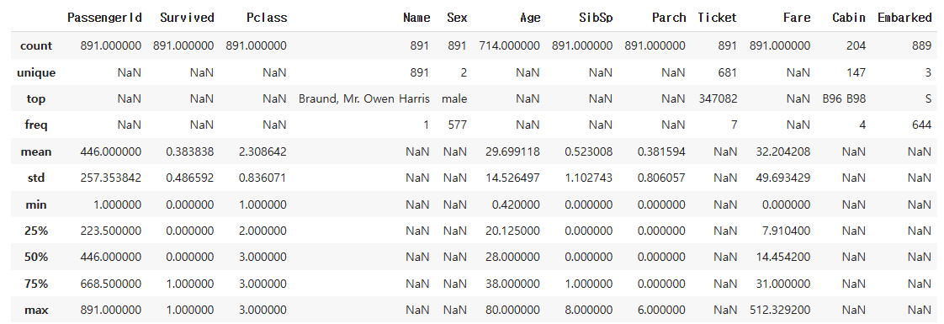
Task: Select the unique row label
Action: point(36,73)
